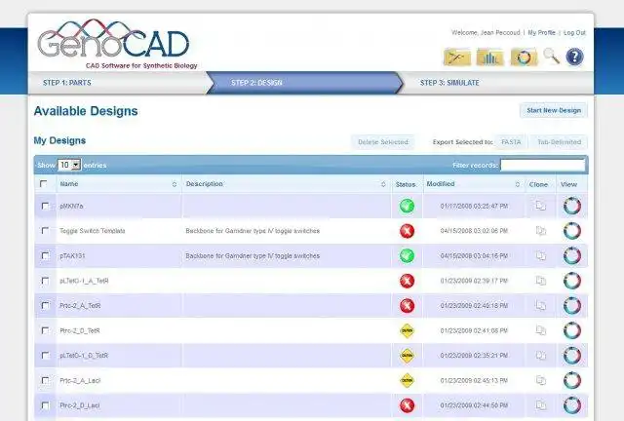Clone the pLTetO-1_A_TetR design
The width and height of the screenshot is (624, 421).
point(540,281)
